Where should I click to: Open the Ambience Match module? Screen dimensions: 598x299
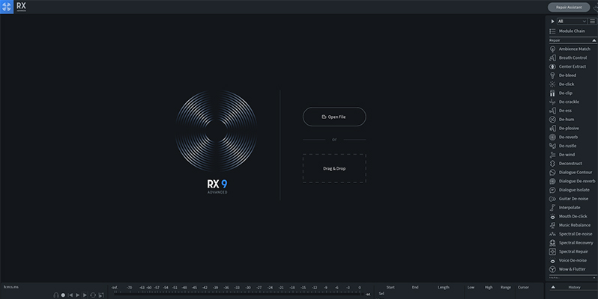pyautogui.click(x=570, y=49)
